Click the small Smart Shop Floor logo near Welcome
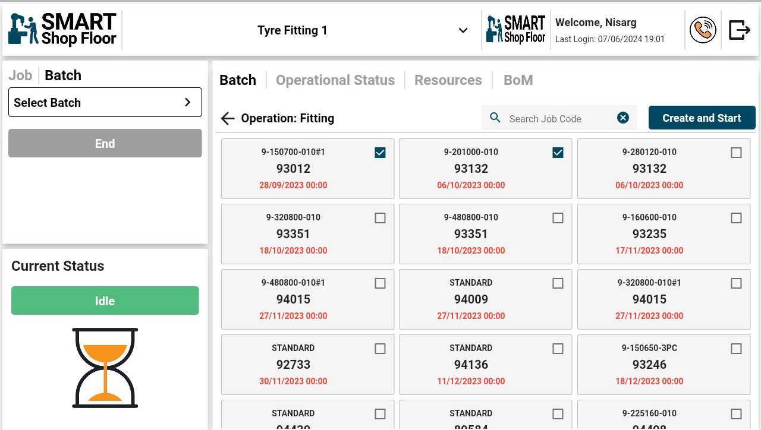The width and height of the screenshot is (761, 430). [516, 30]
